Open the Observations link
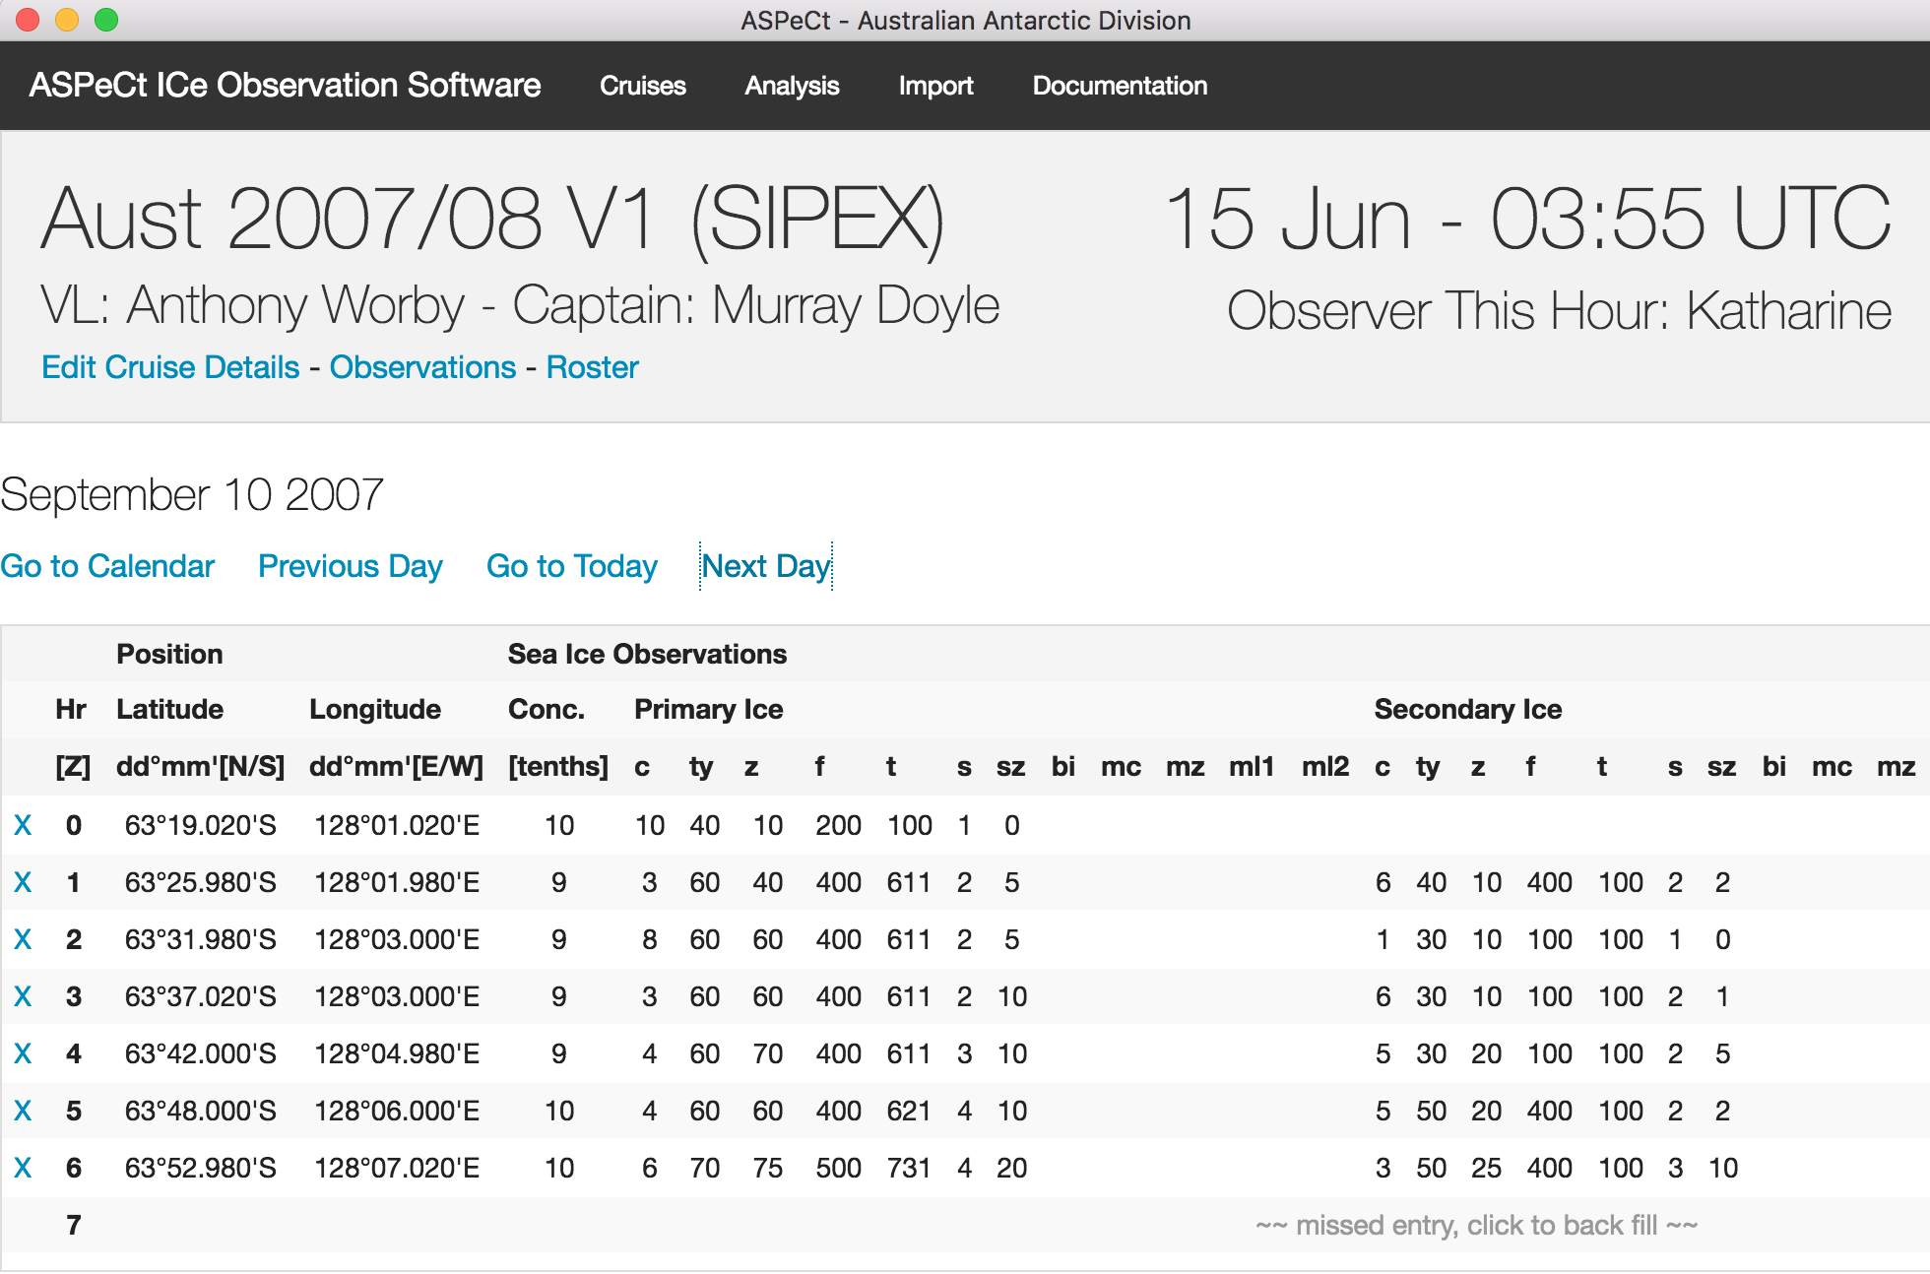Viewport: 1930px width, 1274px height. pyautogui.click(x=422, y=367)
